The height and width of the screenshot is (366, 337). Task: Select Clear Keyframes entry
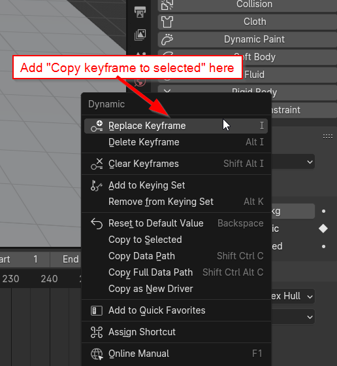(176, 164)
